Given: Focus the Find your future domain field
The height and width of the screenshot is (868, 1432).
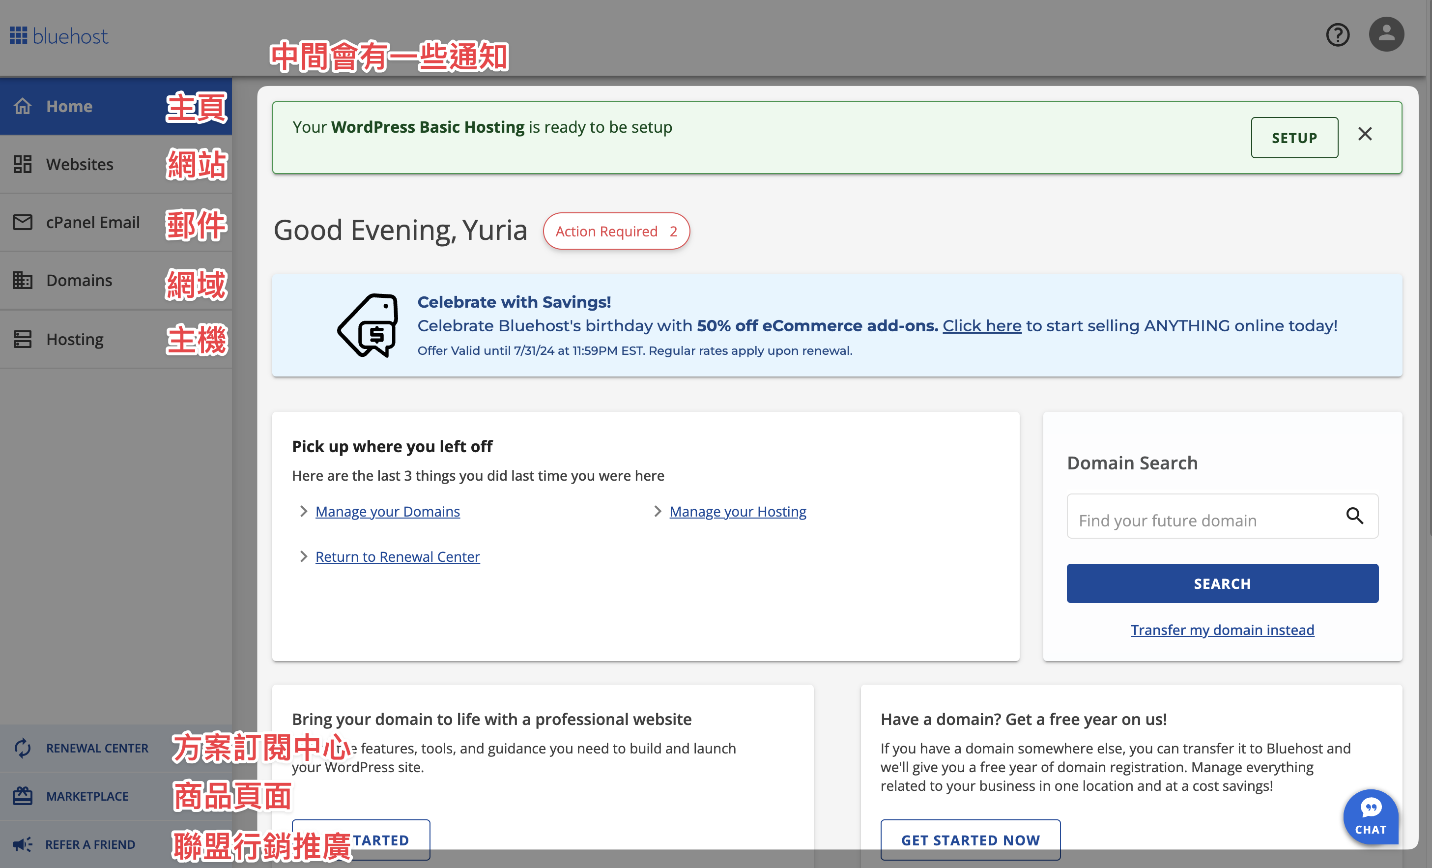Looking at the screenshot, I should pyautogui.click(x=1206, y=516).
